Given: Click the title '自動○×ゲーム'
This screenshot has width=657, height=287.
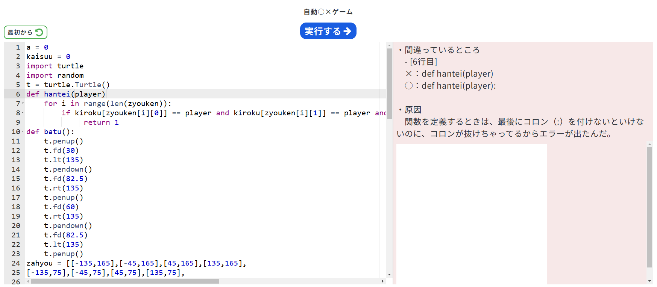Looking at the screenshot, I should coord(328,12).
